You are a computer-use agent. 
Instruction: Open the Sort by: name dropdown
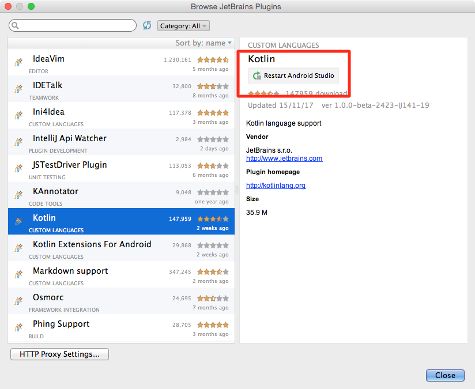203,43
